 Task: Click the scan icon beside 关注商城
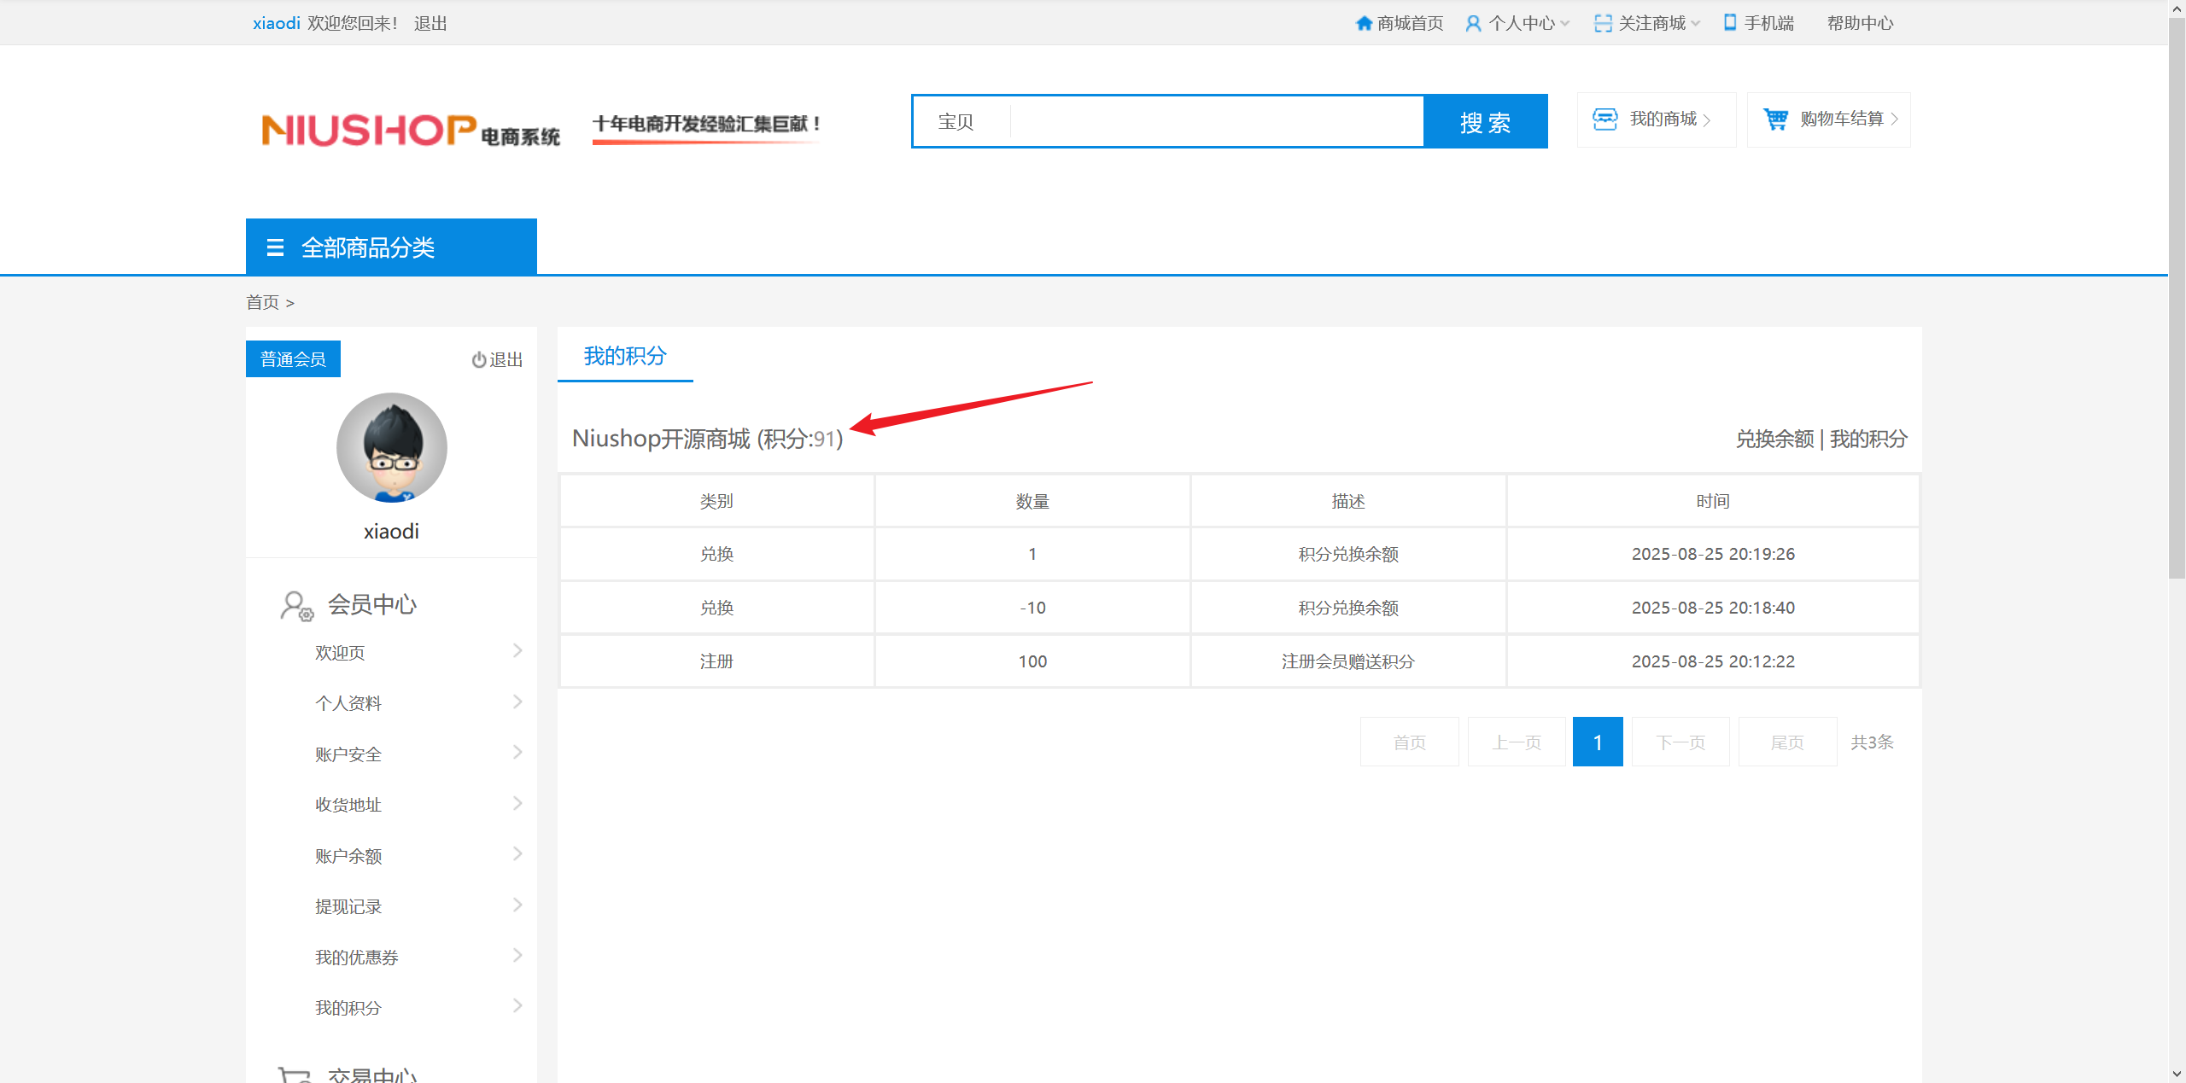1603,23
